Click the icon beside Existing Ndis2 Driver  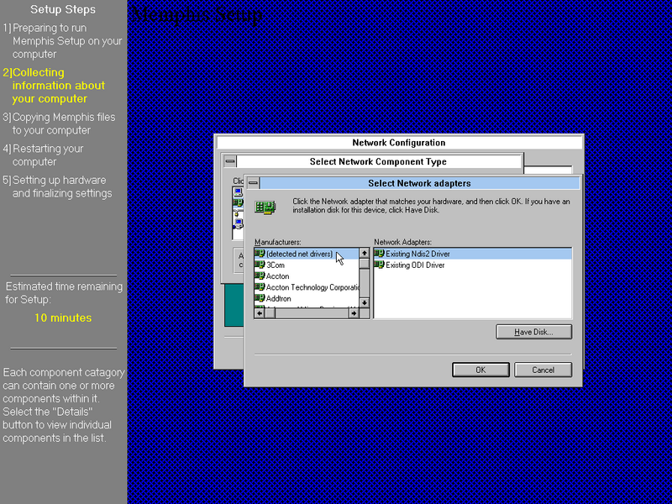coord(379,254)
